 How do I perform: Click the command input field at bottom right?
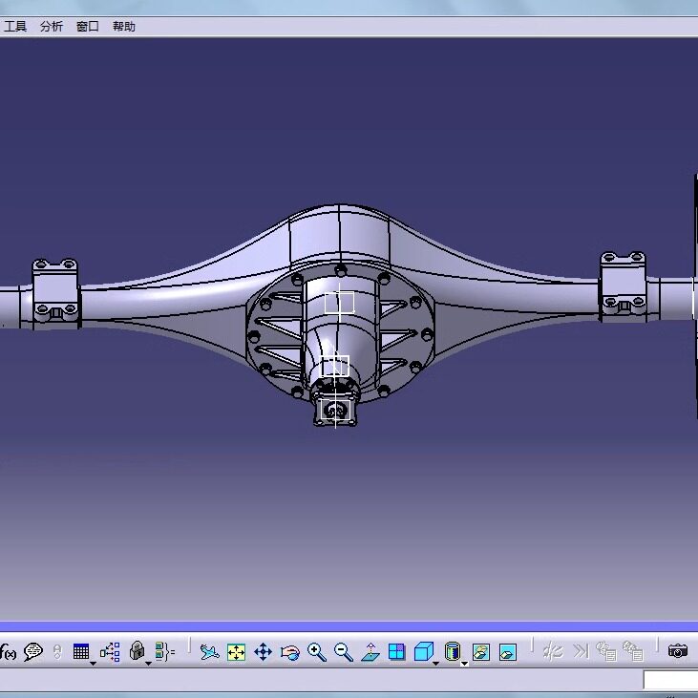pos(670,681)
